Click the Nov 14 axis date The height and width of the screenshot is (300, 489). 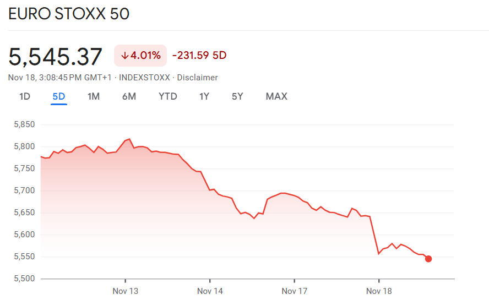pos(210,291)
